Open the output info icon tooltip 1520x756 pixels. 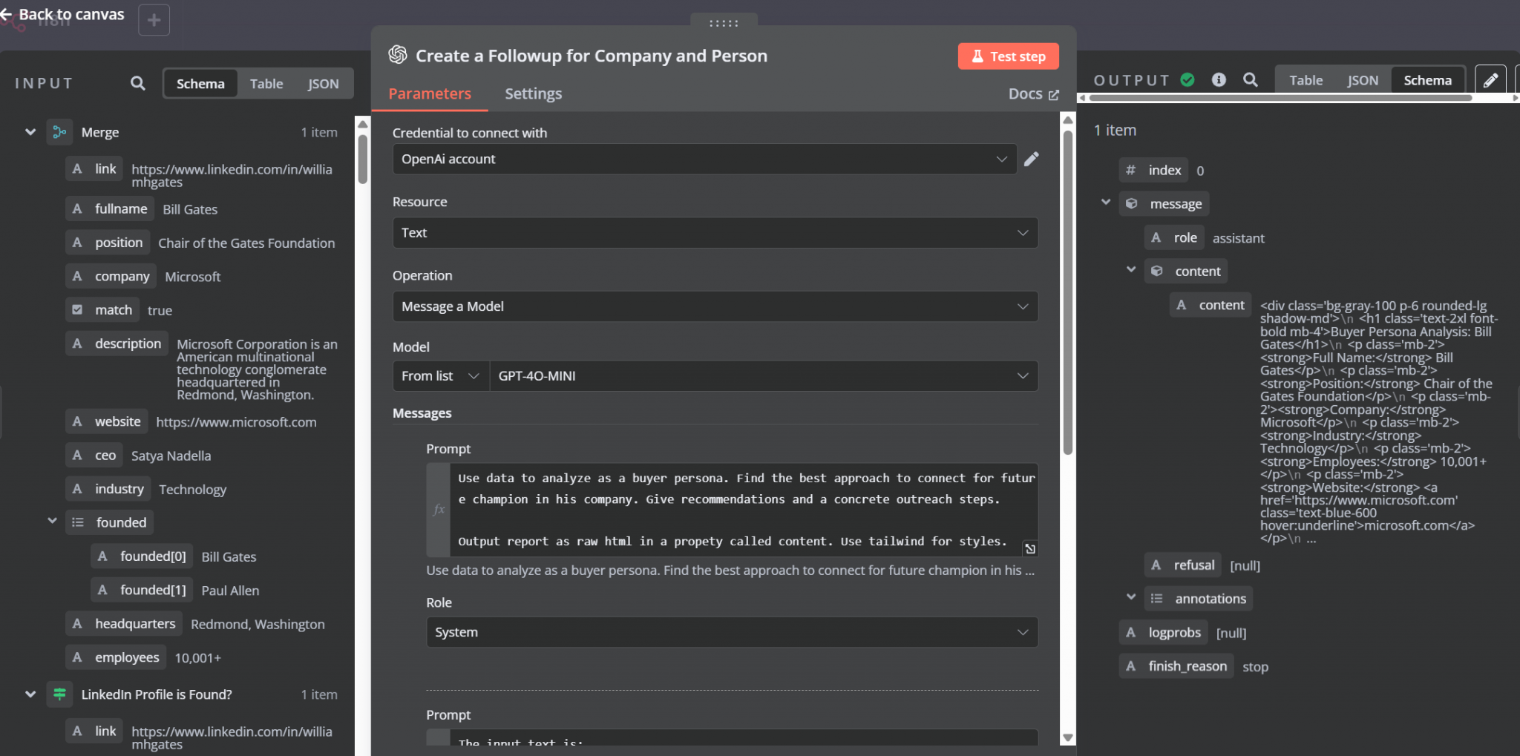[1219, 79]
